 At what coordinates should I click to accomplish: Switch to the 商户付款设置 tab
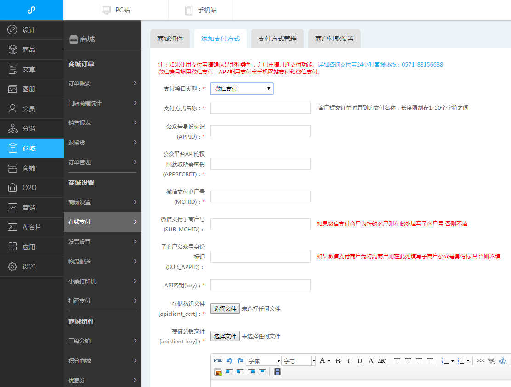coord(335,39)
